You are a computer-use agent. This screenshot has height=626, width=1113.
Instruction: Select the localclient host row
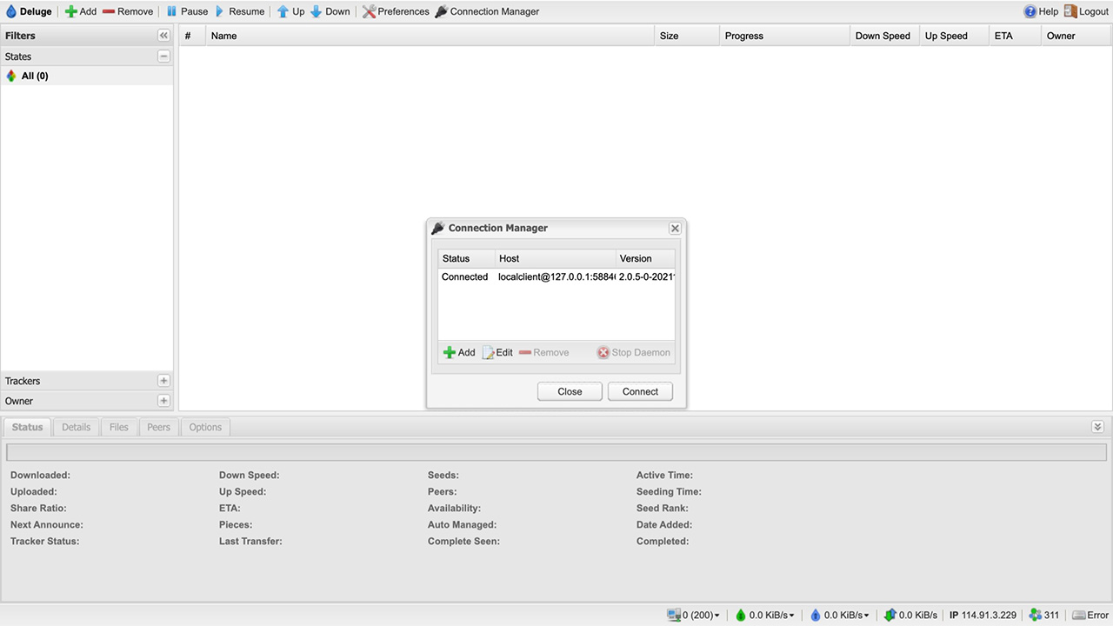click(x=556, y=277)
